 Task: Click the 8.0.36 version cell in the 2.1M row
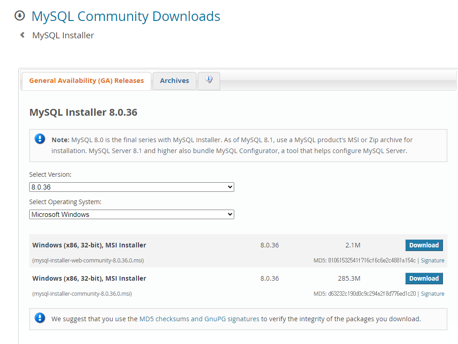coord(270,245)
